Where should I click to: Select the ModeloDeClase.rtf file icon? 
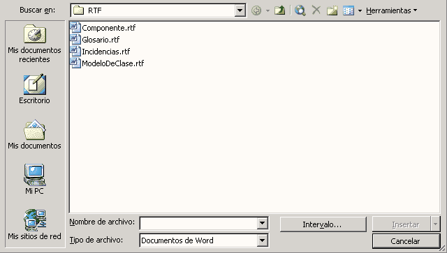pos(75,63)
